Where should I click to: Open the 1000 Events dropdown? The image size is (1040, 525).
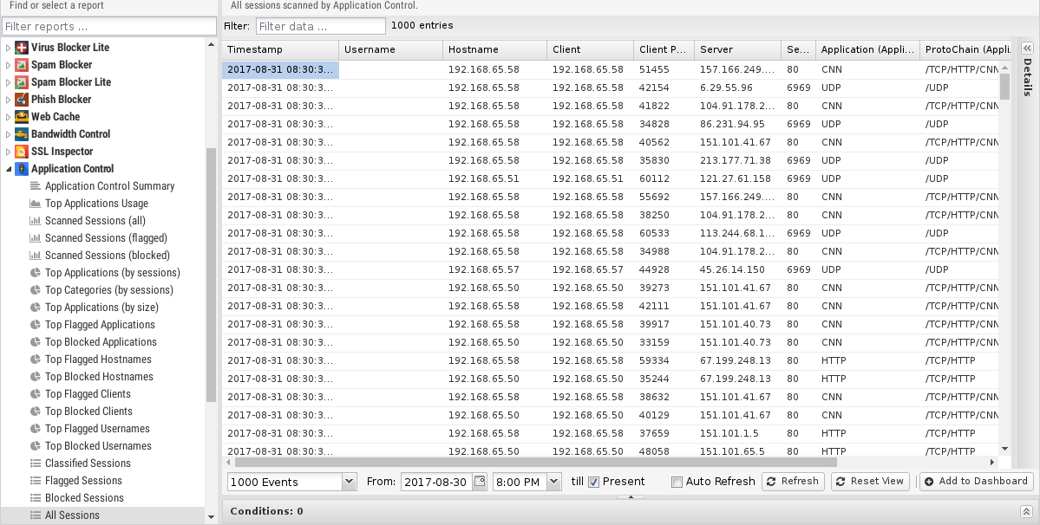pos(349,482)
